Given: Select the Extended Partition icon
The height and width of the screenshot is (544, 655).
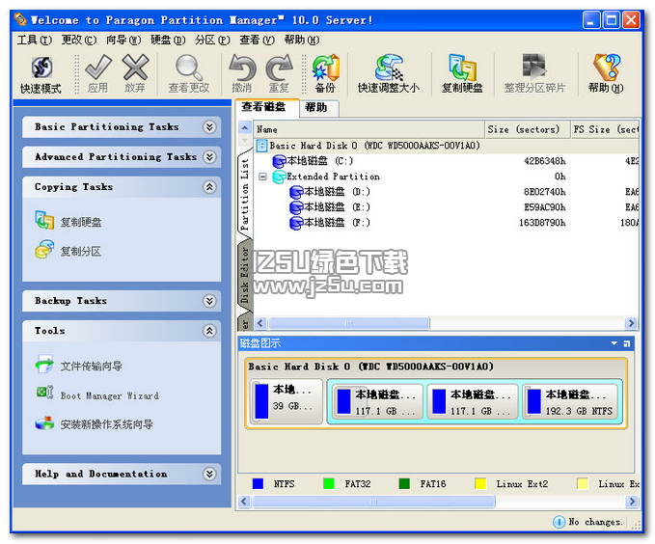Looking at the screenshot, I should coord(279,177).
